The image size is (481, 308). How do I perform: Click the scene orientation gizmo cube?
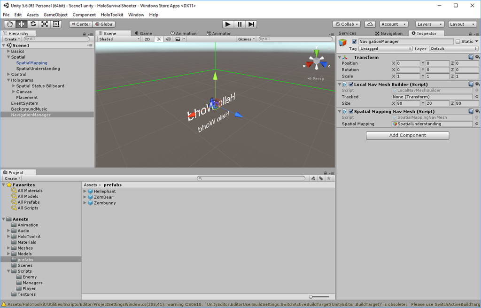tap(316, 62)
